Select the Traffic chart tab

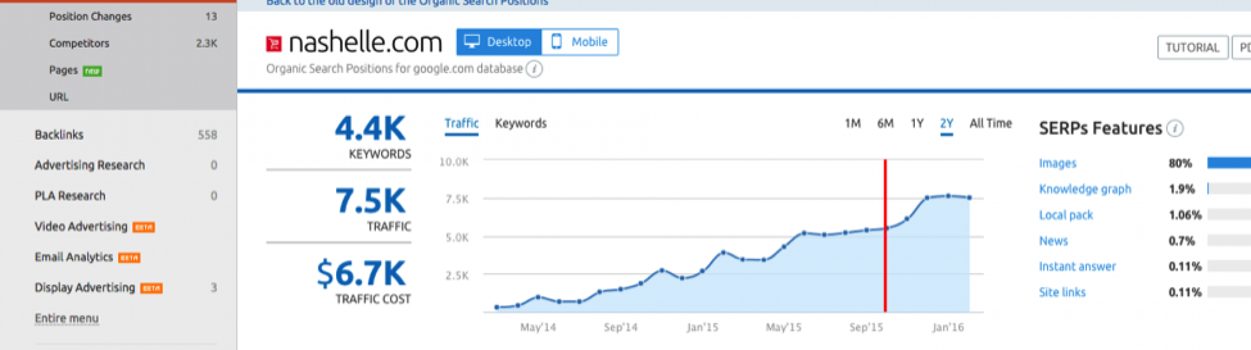(461, 124)
